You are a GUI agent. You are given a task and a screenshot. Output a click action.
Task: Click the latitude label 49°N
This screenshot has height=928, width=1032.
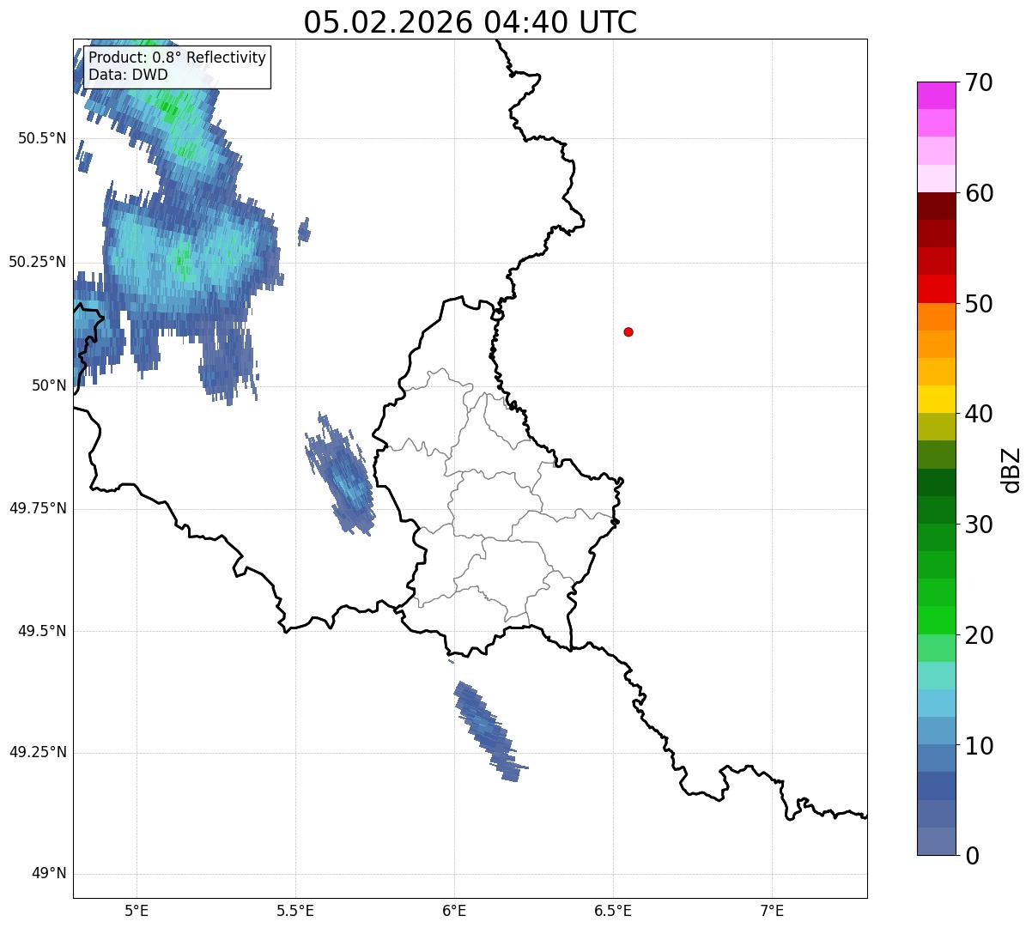[49, 874]
